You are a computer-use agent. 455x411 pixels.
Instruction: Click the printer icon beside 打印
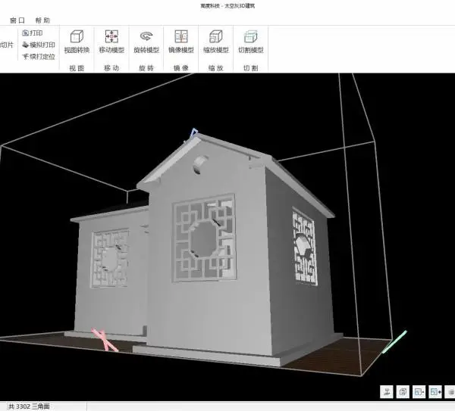click(x=26, y=33)
